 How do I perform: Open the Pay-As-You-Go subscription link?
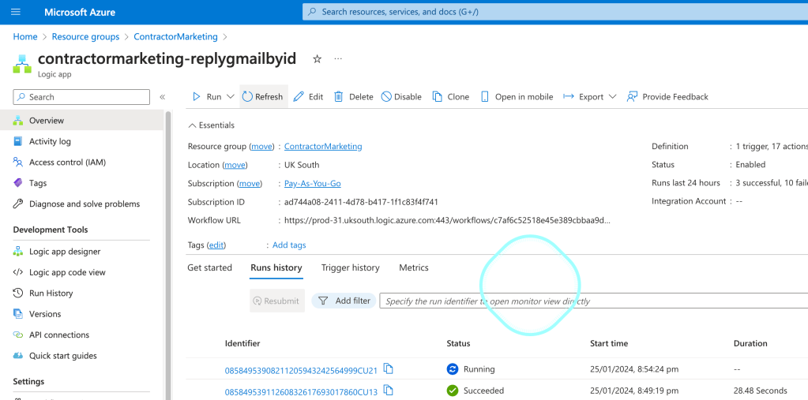point(312,184)
